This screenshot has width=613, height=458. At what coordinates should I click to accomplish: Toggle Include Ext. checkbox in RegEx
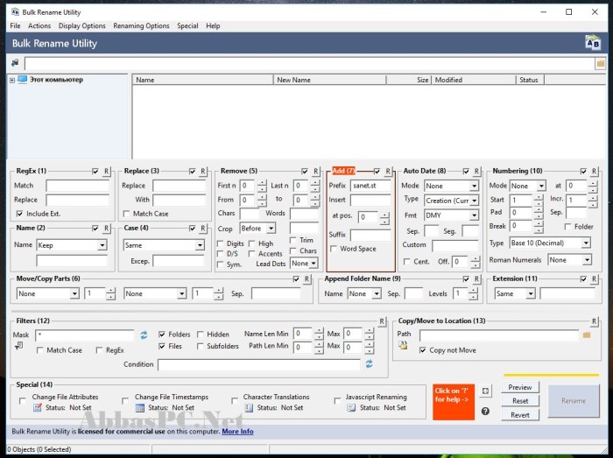click(x=19, y=214)
